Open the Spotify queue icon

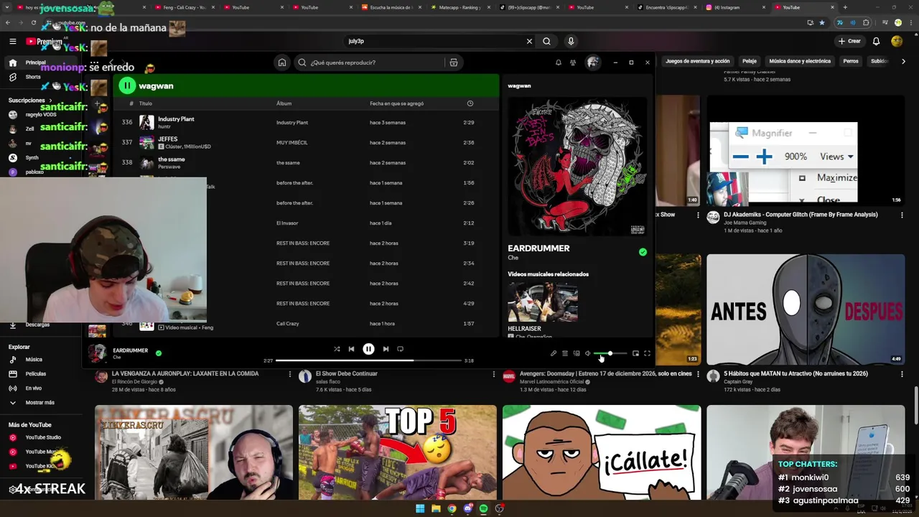tap(565, 353)
